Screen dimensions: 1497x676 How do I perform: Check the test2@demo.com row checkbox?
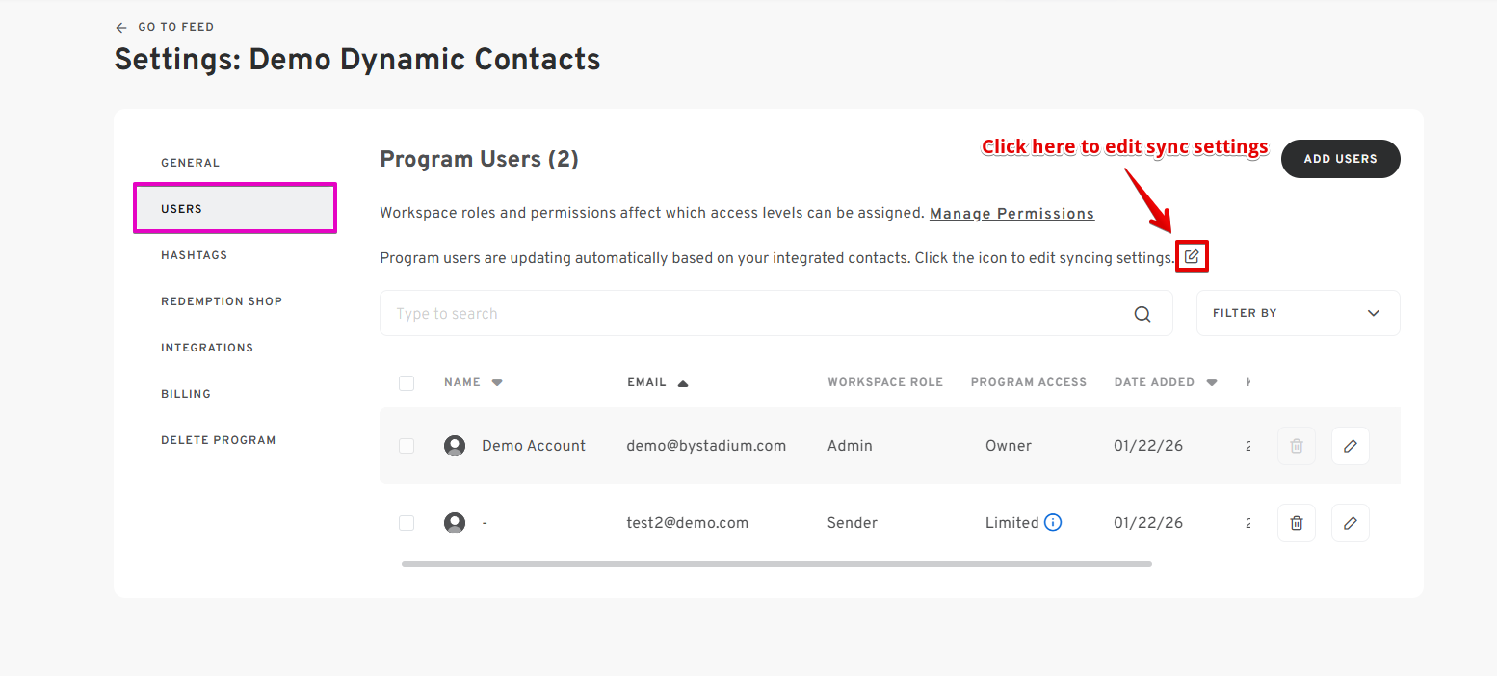pos(407,523)
